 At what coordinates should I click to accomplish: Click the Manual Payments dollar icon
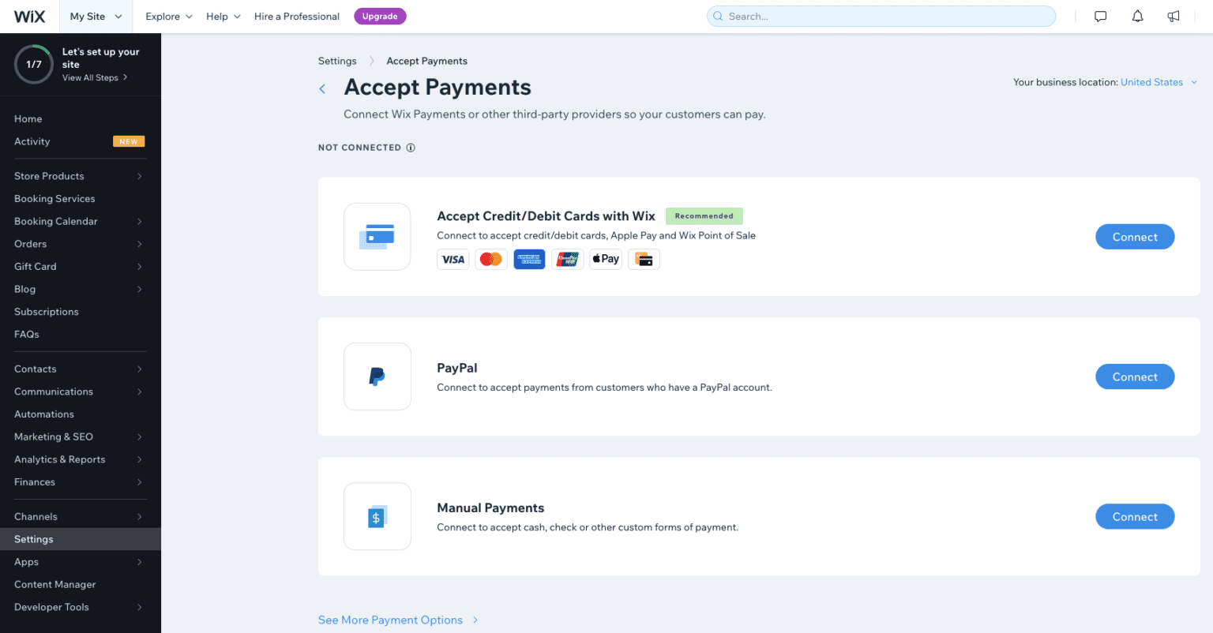click(377, 517)
